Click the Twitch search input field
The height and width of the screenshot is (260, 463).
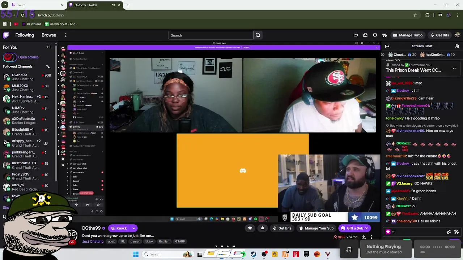click(x=211, y=35)
